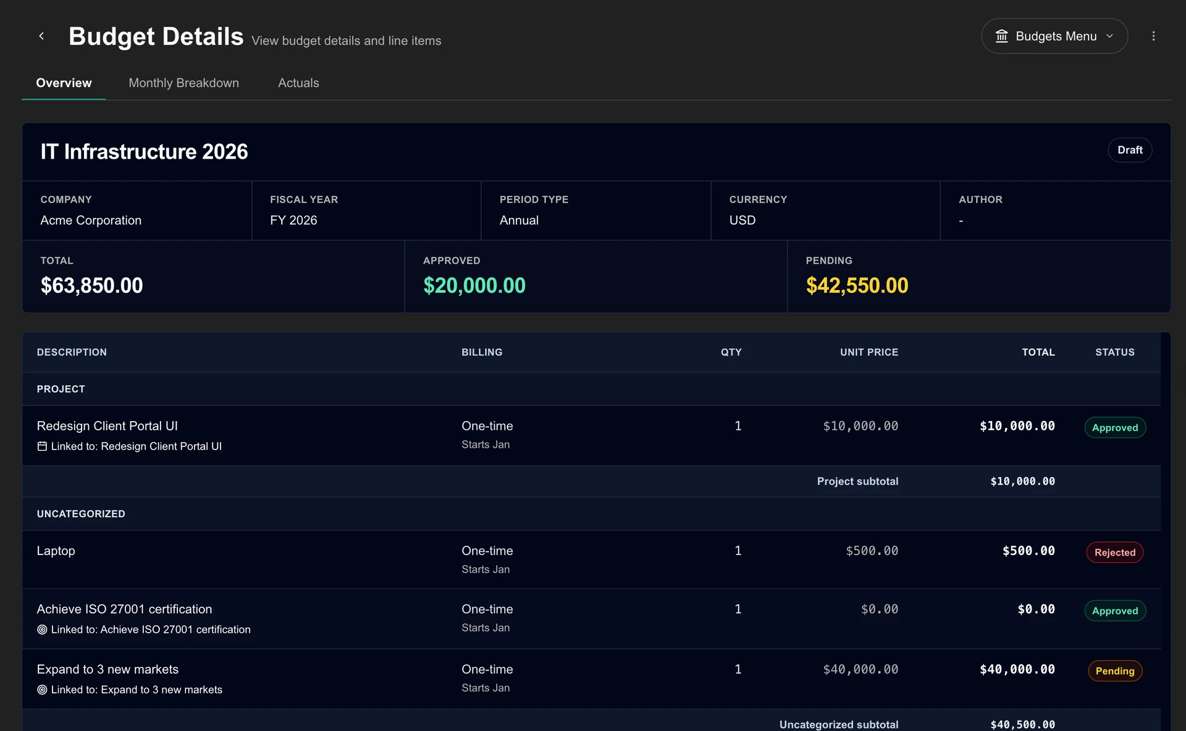
Task: Click the back arrow icon
Action: (x=41, y=36)
